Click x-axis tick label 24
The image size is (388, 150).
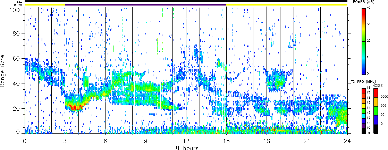[347, 141]
